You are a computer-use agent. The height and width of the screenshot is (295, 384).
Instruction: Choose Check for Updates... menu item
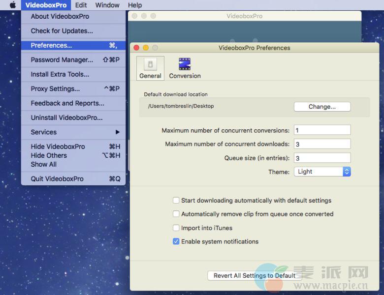62,31
